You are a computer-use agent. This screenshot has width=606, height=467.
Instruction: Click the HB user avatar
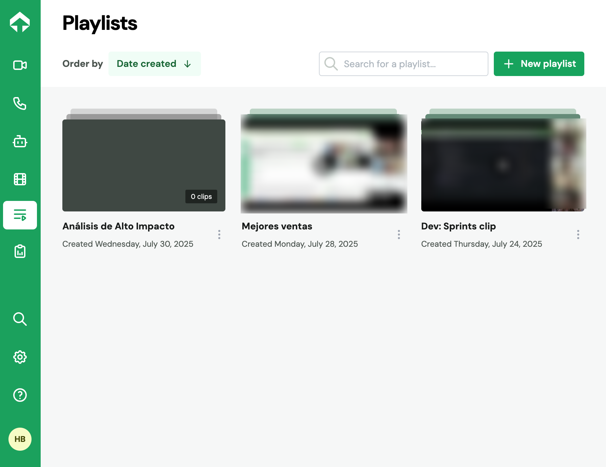tap(20, 439)
